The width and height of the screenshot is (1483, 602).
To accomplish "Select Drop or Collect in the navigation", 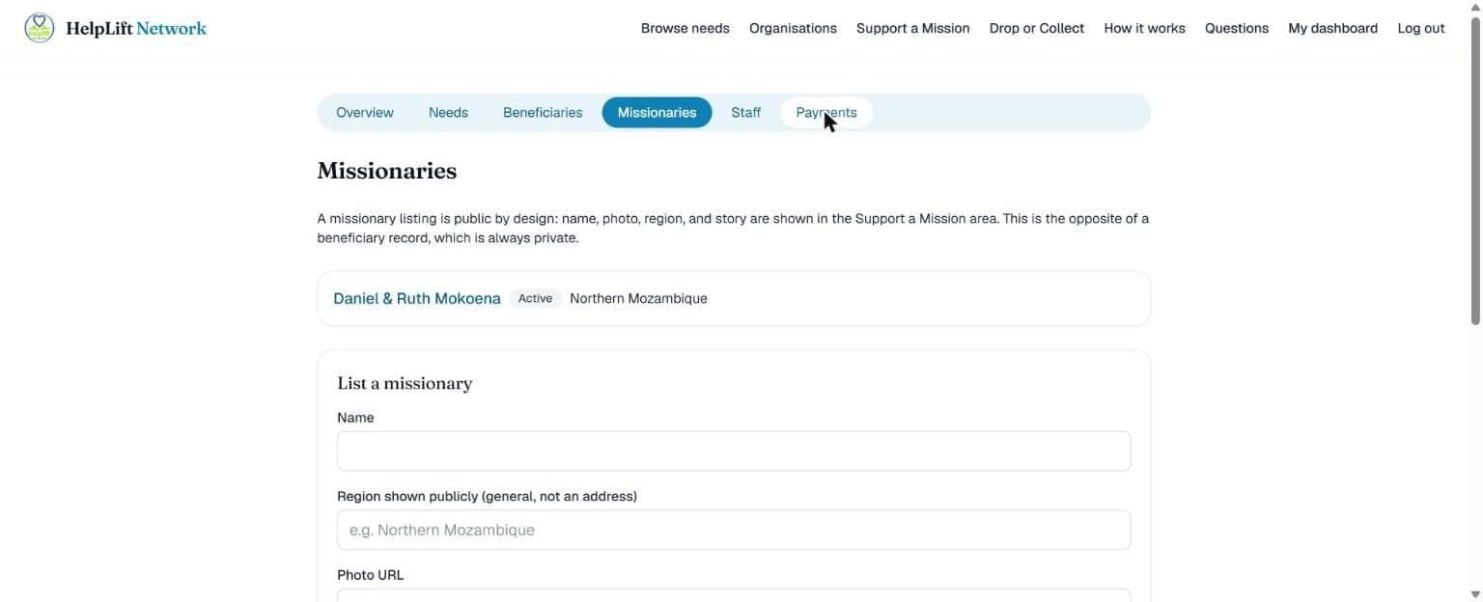I will (x=1037, y=28).
